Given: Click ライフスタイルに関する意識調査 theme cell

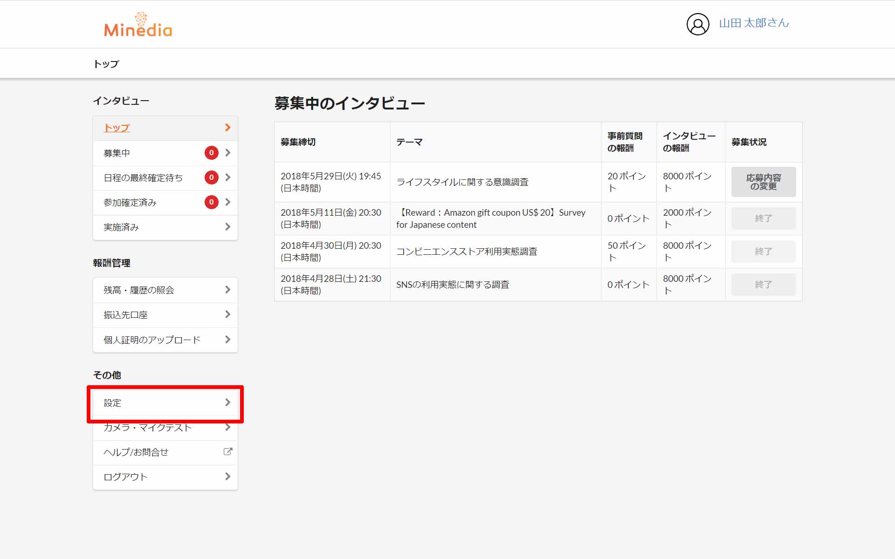Looking at the screenshot, I should 462,182.
